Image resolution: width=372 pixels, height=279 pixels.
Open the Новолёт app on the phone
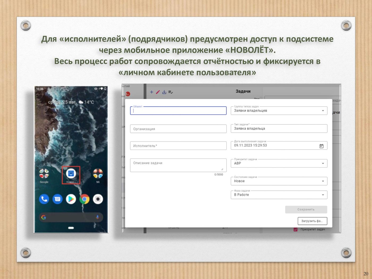coord(71,174)
